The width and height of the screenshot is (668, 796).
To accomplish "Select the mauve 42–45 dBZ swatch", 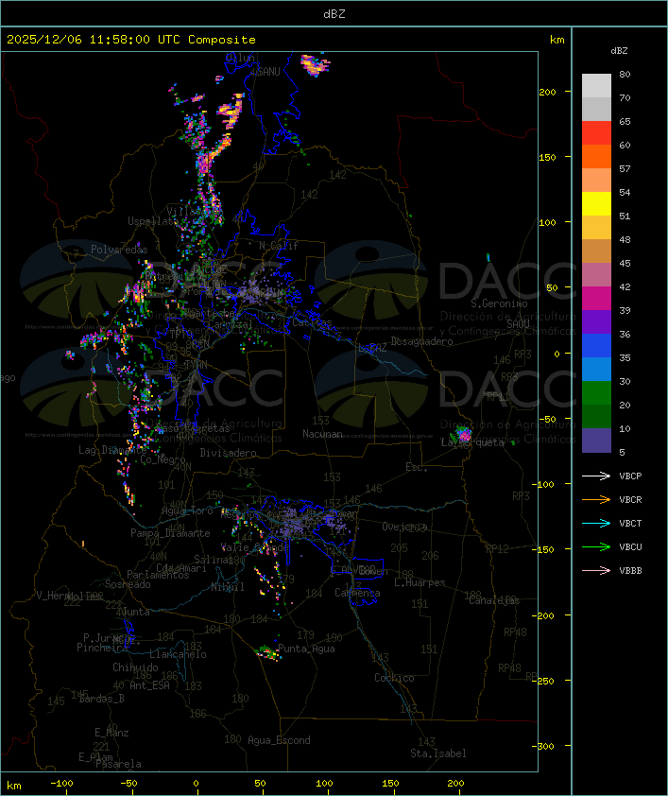I will [596, 275].
